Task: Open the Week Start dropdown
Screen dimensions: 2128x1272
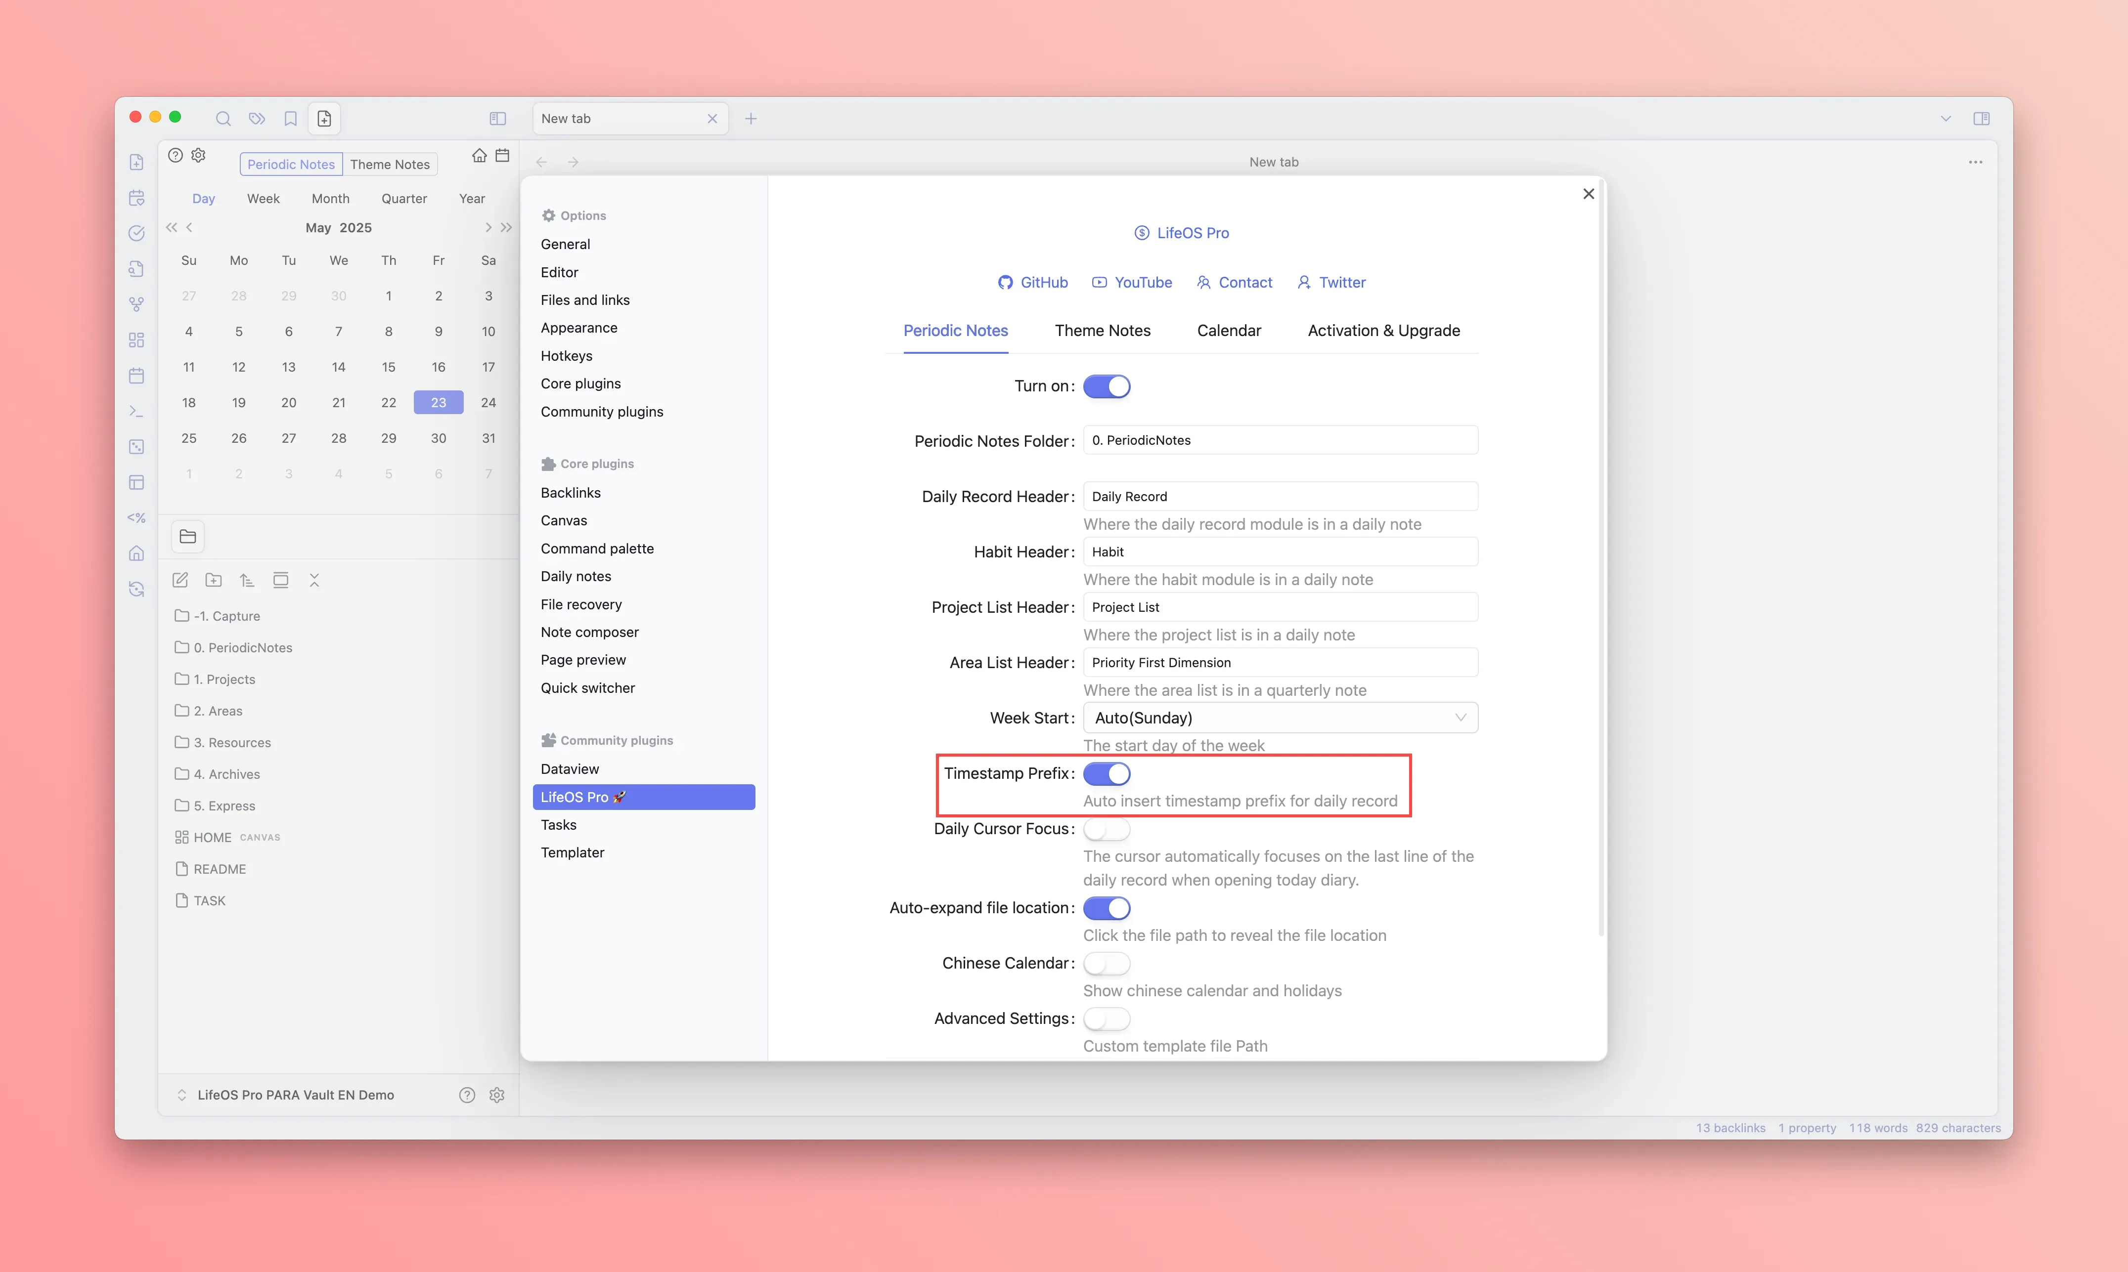Action: (1279, 718)
